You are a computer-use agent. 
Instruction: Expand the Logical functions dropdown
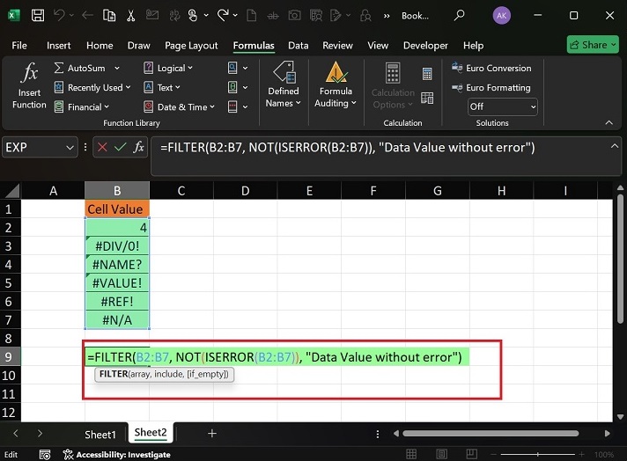coord(190,68)
